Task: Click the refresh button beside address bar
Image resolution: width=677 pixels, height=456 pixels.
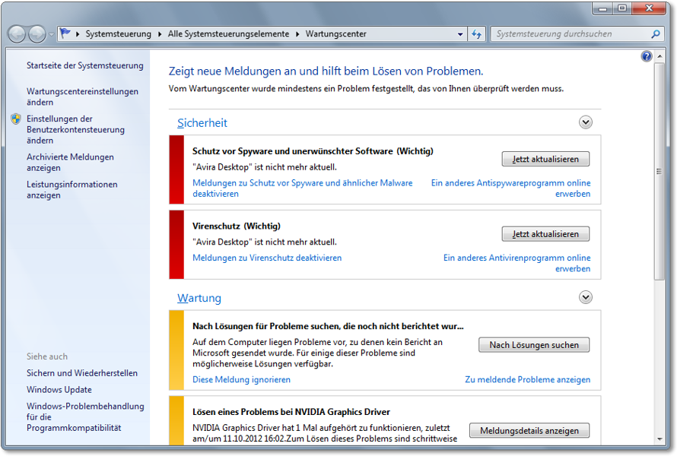Action: tap(477, 34)
